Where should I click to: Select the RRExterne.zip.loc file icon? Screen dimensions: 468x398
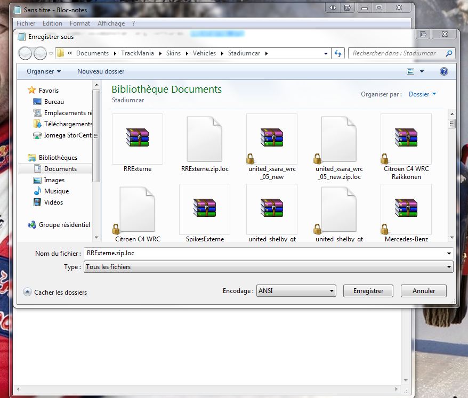coord(205,139)
